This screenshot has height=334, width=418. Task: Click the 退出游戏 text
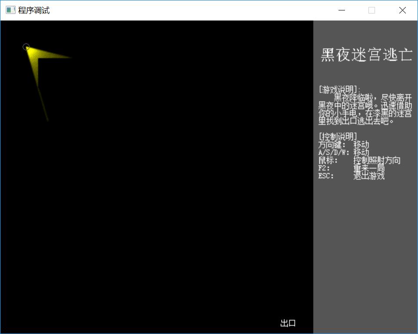pos(368,176)
